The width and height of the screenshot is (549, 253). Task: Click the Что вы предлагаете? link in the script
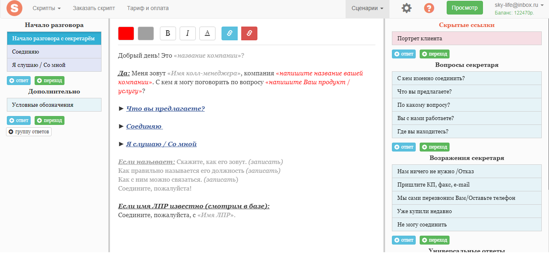pos(165,109)
